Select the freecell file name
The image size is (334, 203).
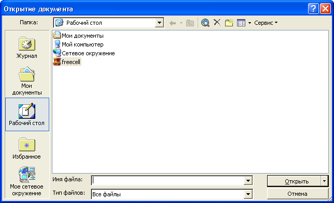click(x=71, y=62)
